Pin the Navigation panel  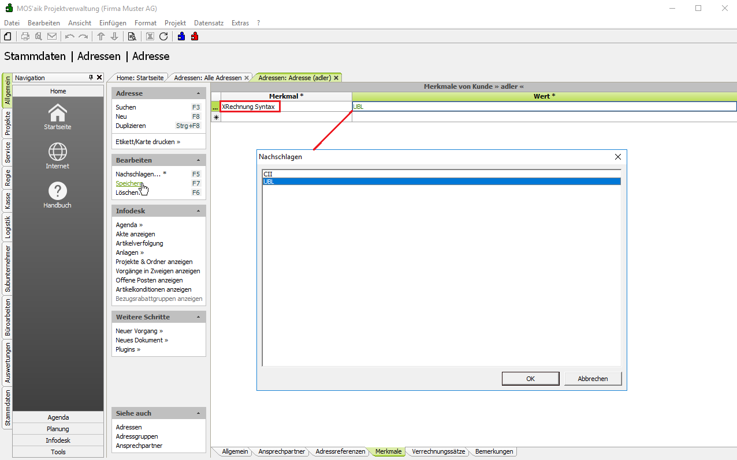click(91, 78)
